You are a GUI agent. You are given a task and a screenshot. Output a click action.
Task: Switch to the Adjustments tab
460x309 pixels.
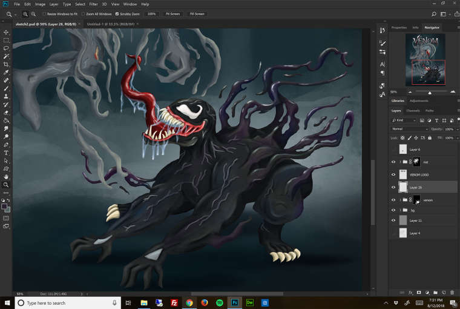click(x=419, y=101)
